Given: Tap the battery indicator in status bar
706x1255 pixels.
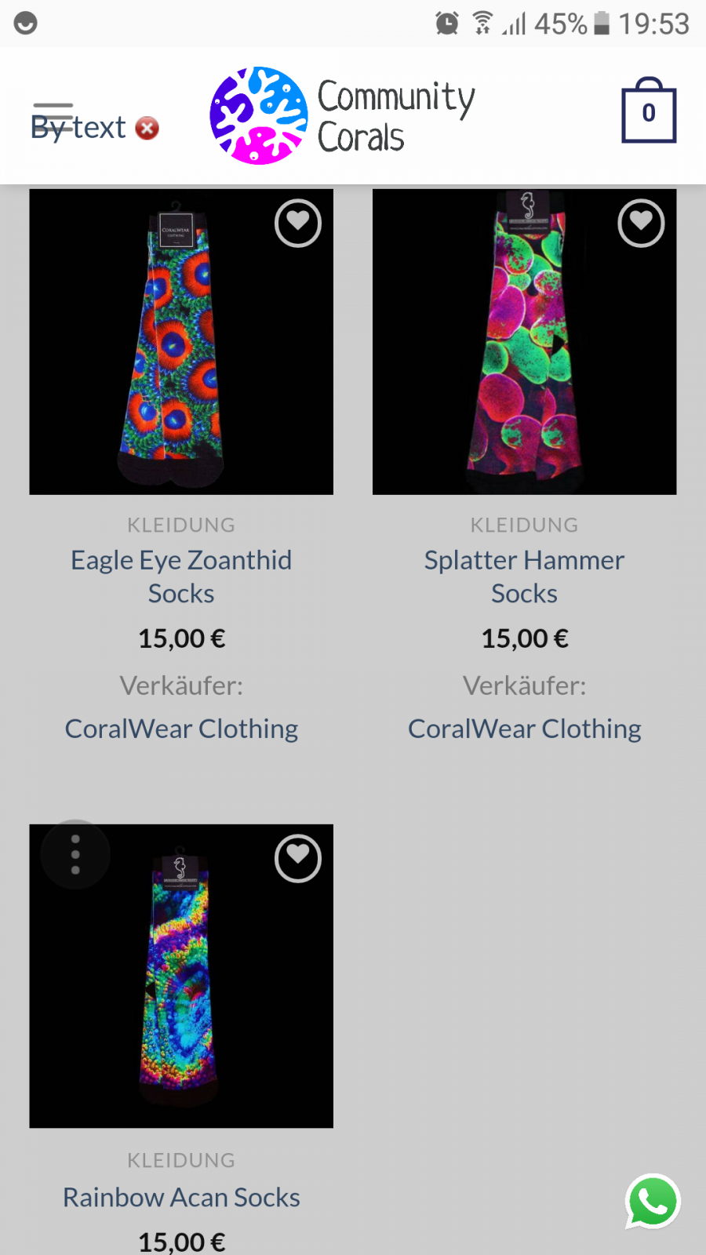Looking at the screenshot, I should [x=602, y=24].
